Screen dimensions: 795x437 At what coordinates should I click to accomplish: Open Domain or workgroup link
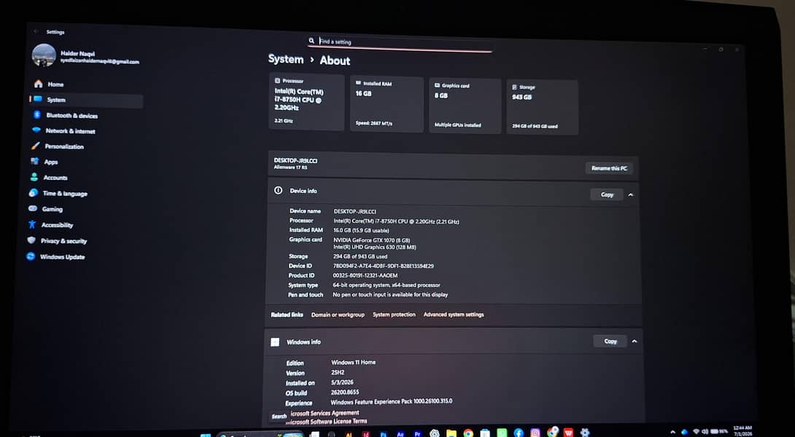click(338, 315)
